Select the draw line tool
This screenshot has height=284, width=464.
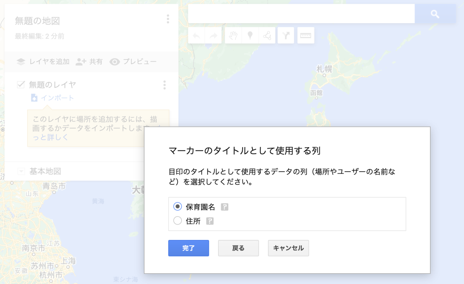[x=267, y=35]
